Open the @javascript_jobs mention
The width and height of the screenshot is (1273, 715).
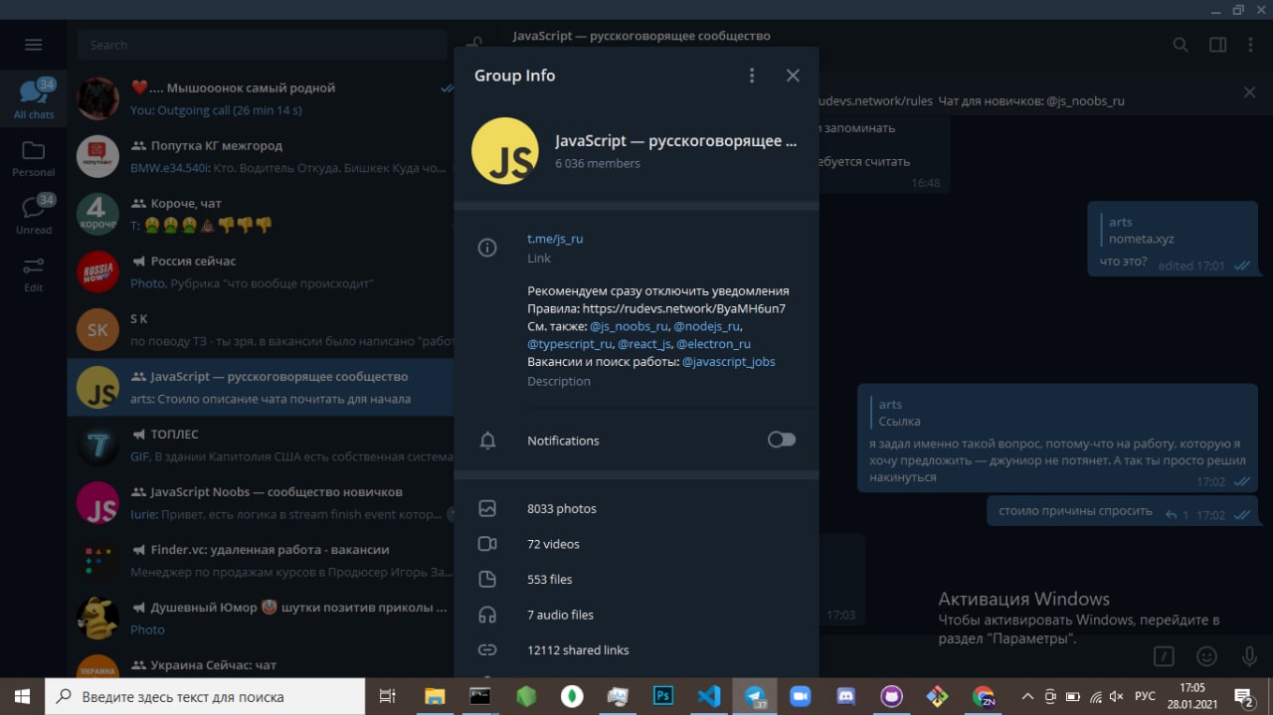(729, 362)
